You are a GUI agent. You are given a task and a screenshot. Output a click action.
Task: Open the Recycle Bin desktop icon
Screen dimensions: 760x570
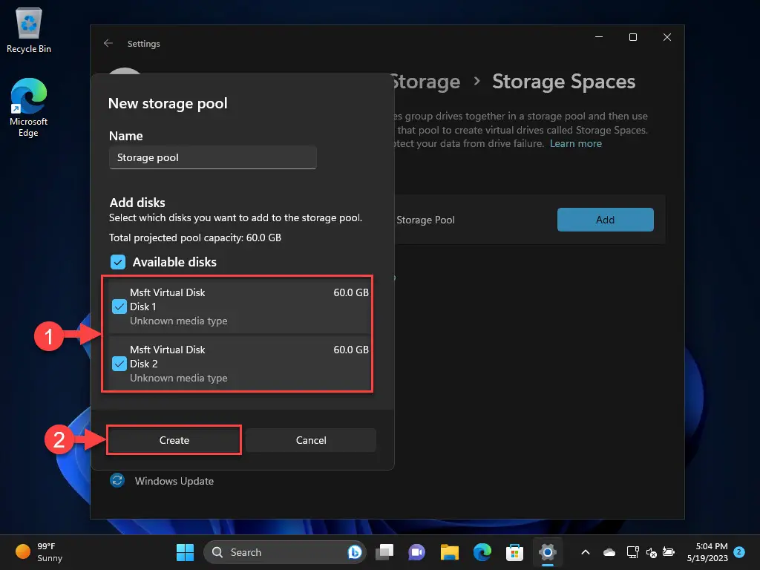pos(29,30)
